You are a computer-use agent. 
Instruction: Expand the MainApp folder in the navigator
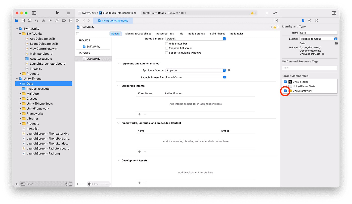[20, 94]
